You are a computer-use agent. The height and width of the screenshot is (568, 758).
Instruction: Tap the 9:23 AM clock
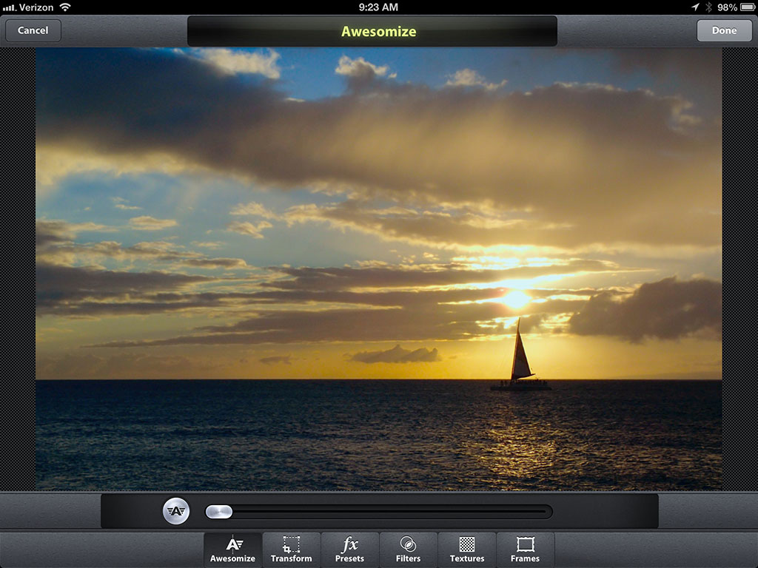click(x=378, y=7)
